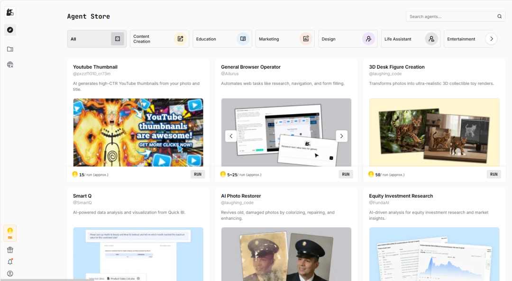
Task: Click the '15/ run (approx.)' price text
Action: click(x=94, y=174)
